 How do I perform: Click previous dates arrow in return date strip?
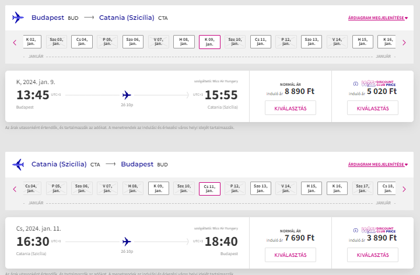coord(14,189)
